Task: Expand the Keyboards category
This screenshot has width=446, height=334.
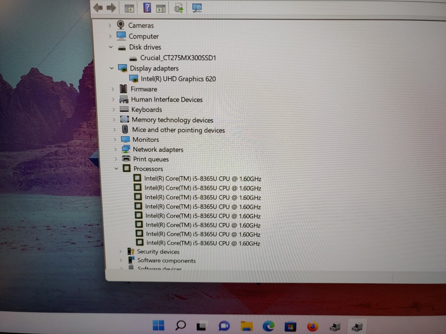Action: tap(114, 109)
